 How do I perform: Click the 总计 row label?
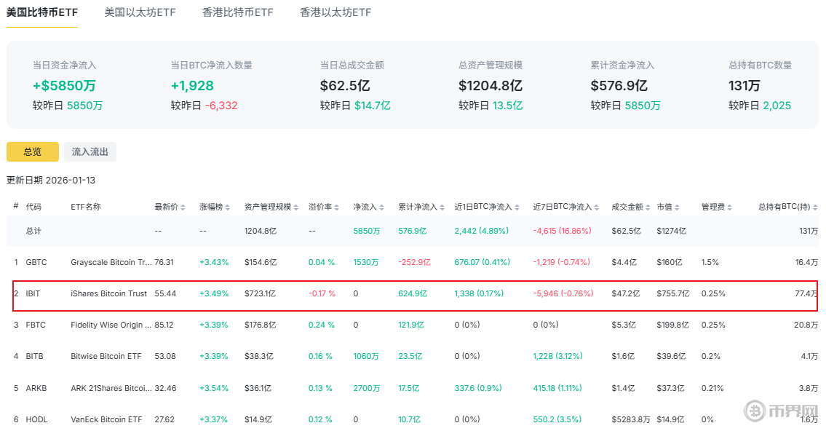pyautogui.click(x=33, y=231)
